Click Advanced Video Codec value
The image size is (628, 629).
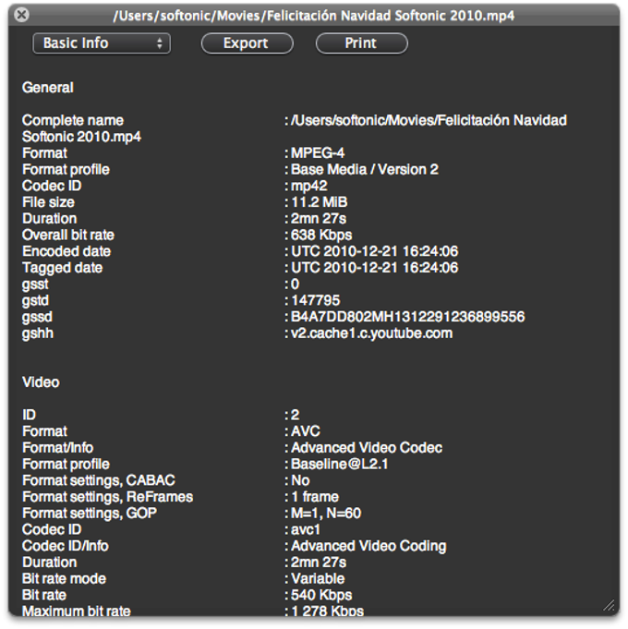[367, 448]
